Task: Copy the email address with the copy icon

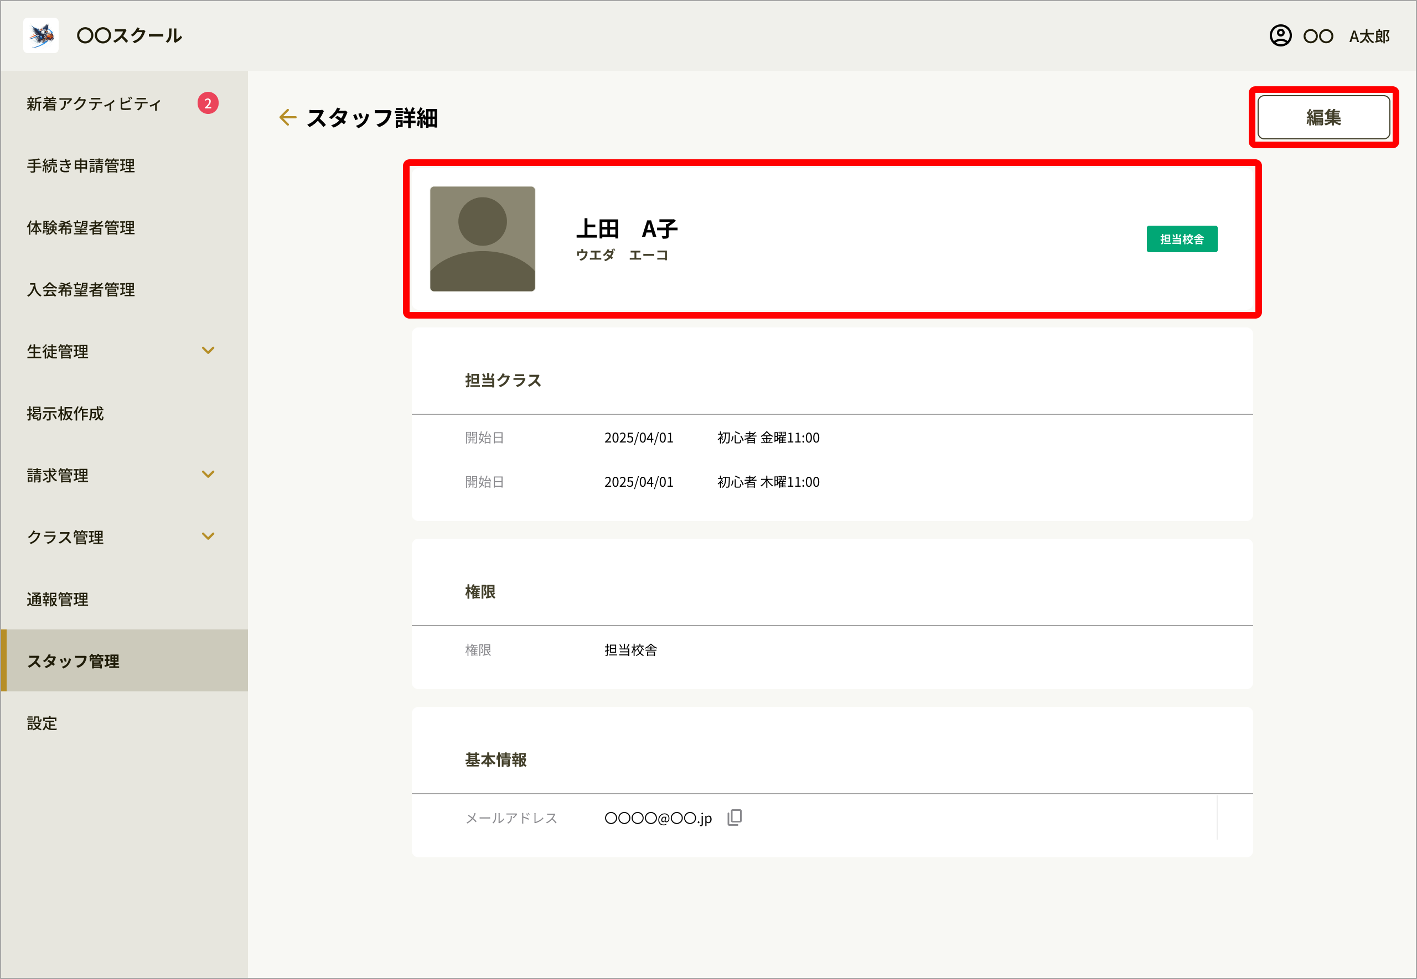Action: [x=735, y=817]
